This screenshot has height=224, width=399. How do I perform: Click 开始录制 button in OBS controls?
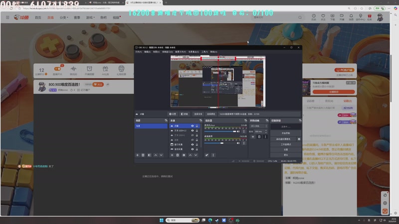click(286, 133)
